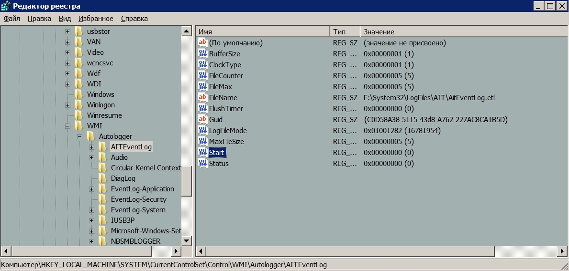
Task: Click the wcncsvc folder icon
Action: (x=79, y=63)
